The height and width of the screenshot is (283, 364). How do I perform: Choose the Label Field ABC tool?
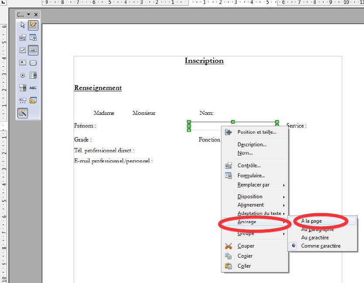pyautogui.click(x=33, y=88)
